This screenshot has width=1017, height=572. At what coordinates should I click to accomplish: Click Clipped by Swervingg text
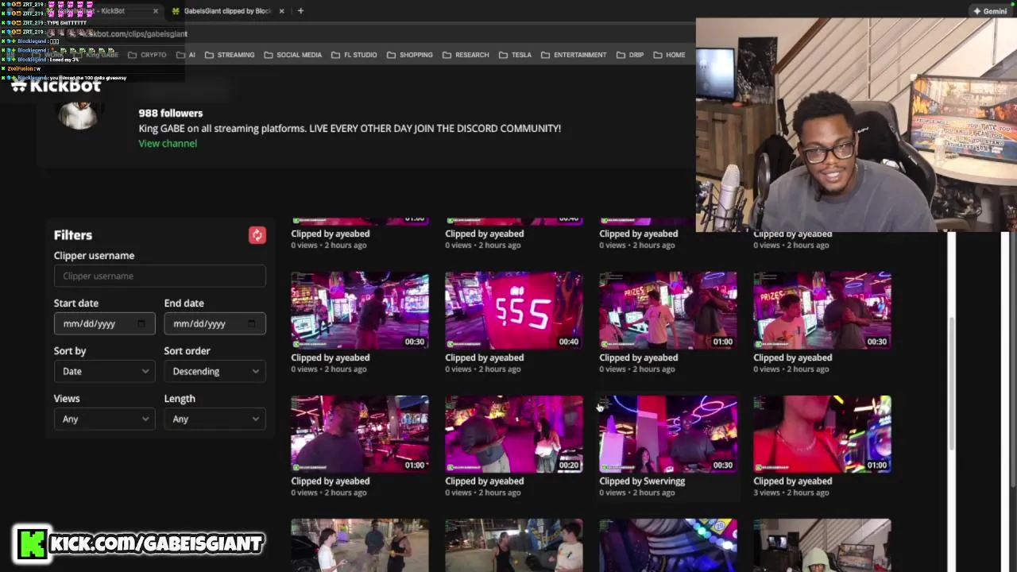[642, 481]
